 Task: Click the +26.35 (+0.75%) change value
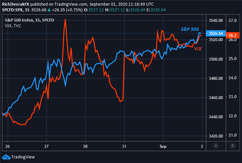click(x=67, y=10)
